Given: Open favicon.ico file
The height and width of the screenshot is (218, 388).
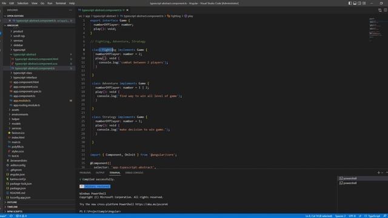Looking at the screenshot, I should coord(18,133).
